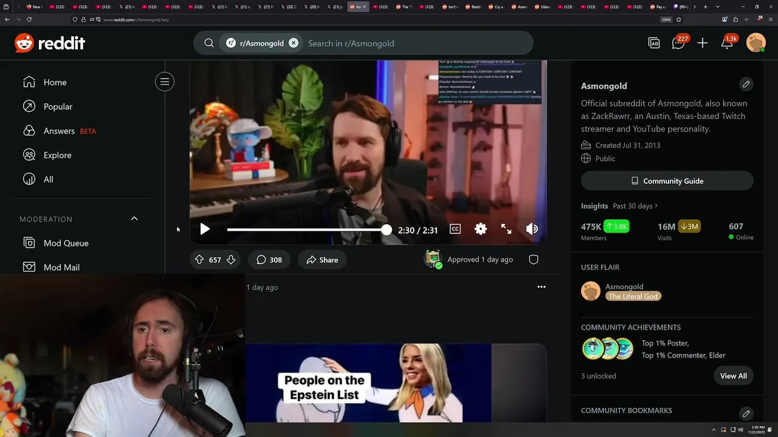The width and height of the screenshot is (778, 437).
Task: View All community achievements
Action: pyautogui.click(x=734, y=376)
